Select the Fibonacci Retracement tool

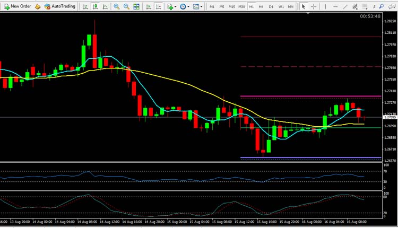(365, 6)
